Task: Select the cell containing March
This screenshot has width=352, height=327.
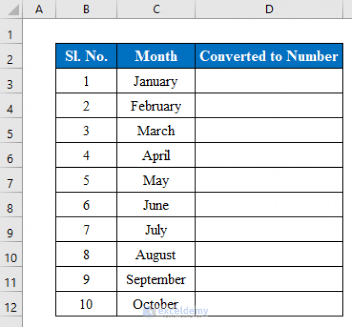Action: point(156,130)
